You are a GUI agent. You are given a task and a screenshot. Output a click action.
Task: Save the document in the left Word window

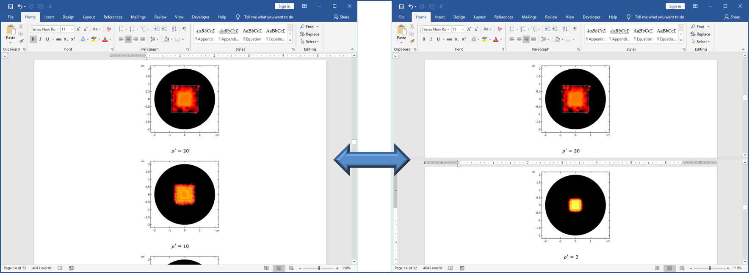[11, 6]
